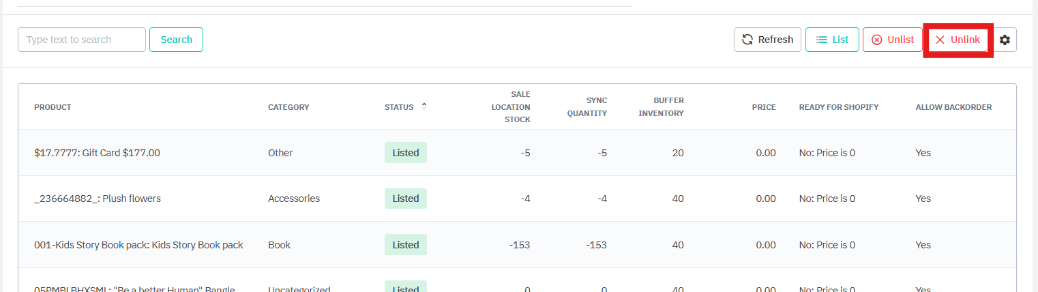
Task: Click the Ready for Shopify column header
Action: click(x=838, y=107)
